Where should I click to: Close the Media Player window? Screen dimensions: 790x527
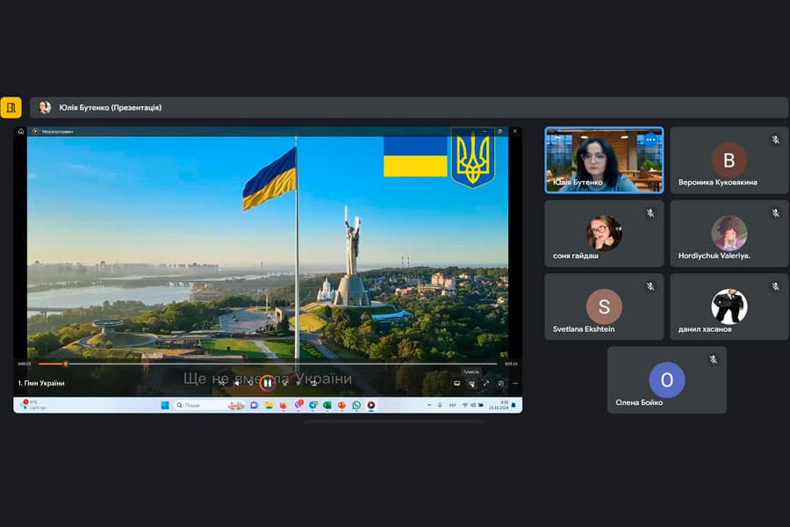pyautogui.click(x=515, y=131)
